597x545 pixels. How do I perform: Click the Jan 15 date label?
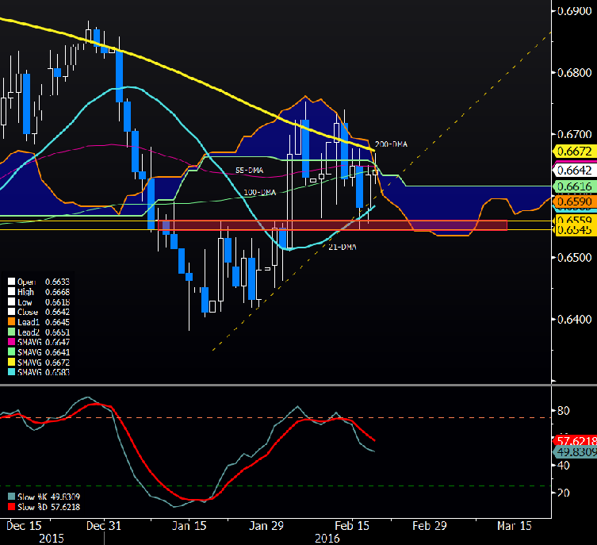click(x=189, y=526)
